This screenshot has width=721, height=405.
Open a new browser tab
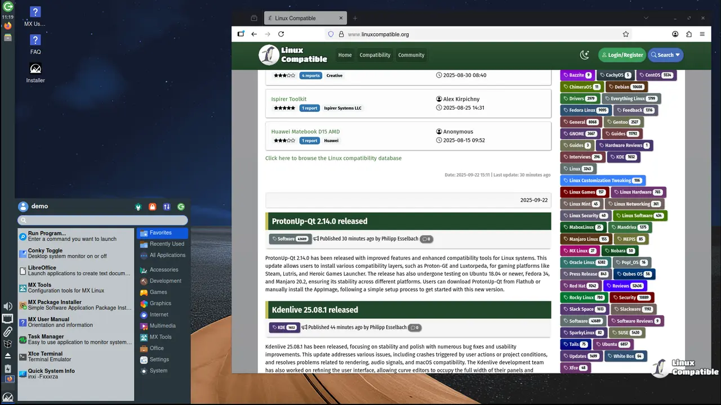click(355, 18)
